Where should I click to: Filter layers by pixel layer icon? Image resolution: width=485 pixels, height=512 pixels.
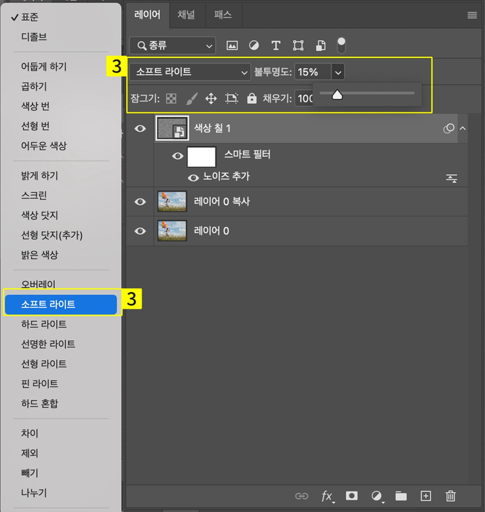pyautogui.click(x=232, y=45)
